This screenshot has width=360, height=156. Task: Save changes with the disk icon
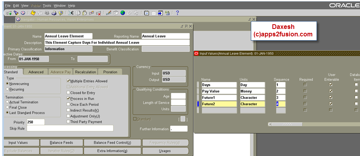33,13
